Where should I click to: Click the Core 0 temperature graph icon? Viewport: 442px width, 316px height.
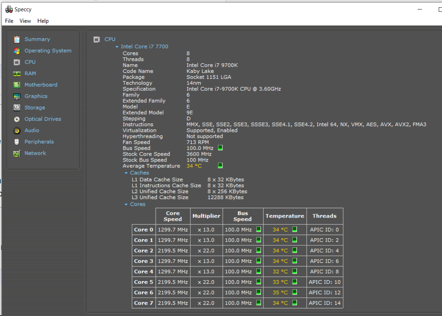[x=295, y=229]
